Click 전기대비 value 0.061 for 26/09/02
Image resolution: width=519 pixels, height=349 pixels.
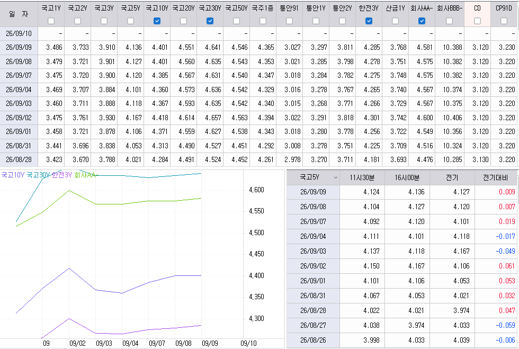pos(507,266)
